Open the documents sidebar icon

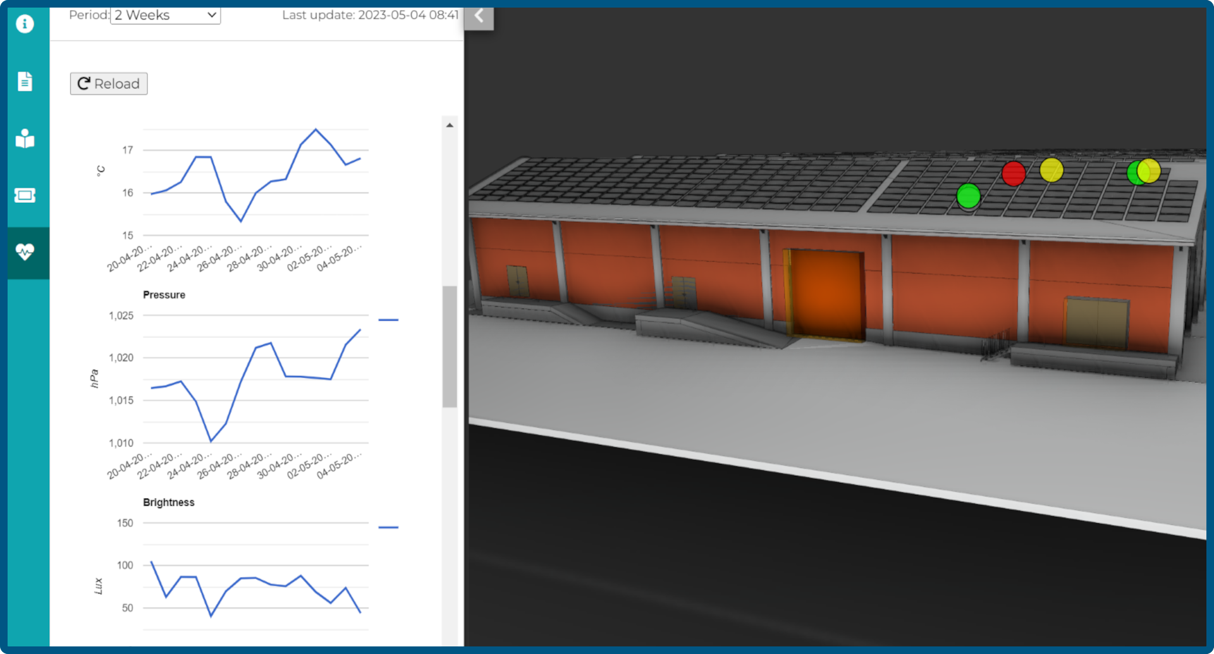pos(25,81)
